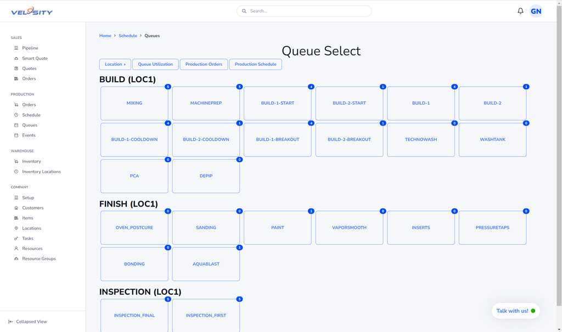Expand the Location dropdown button
562x332 pixels.
point(115,65)
